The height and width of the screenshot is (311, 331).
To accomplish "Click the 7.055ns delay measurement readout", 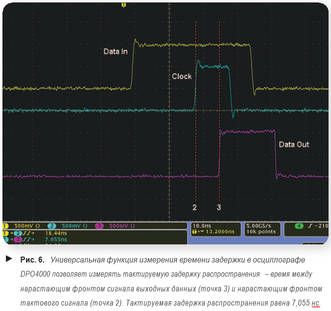I will point(55,240).
